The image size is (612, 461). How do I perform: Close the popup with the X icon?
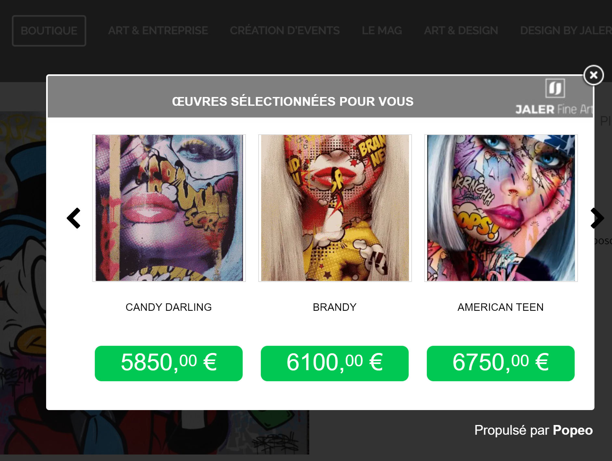[593, 75]
